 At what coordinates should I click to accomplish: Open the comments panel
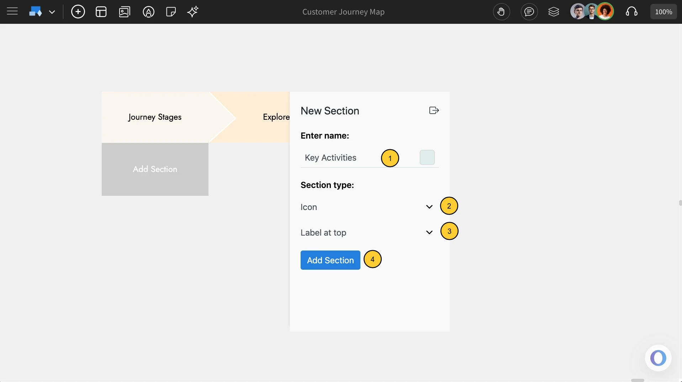click(529, 12)
